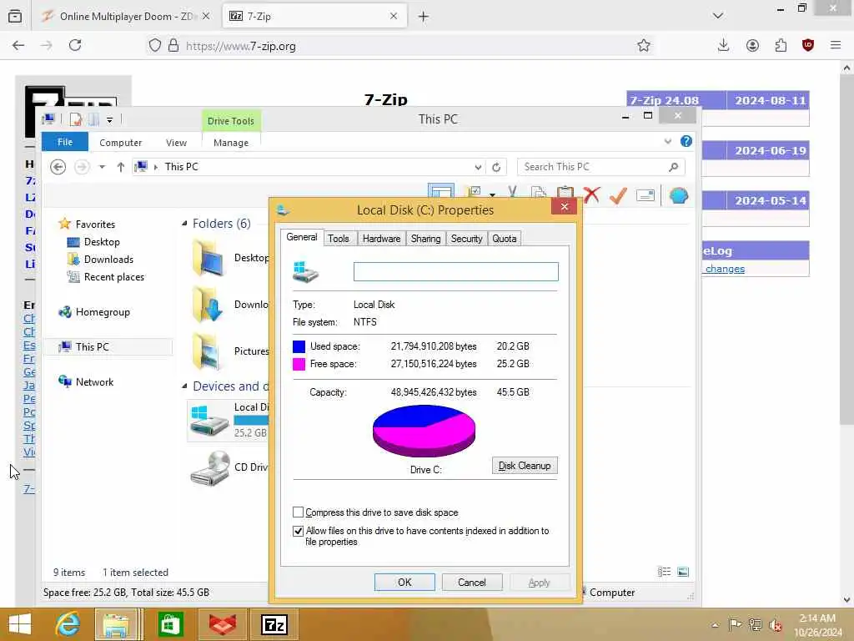Click the orange checkmark Properties icon
Viewport: 854px width, 641px height.
pyautogui.click(x=618, y=195)
